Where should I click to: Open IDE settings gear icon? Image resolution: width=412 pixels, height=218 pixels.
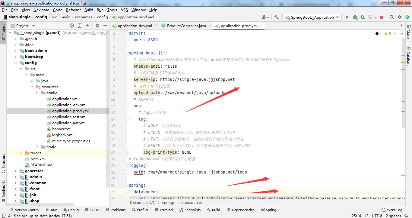click(x=400, y=17)
